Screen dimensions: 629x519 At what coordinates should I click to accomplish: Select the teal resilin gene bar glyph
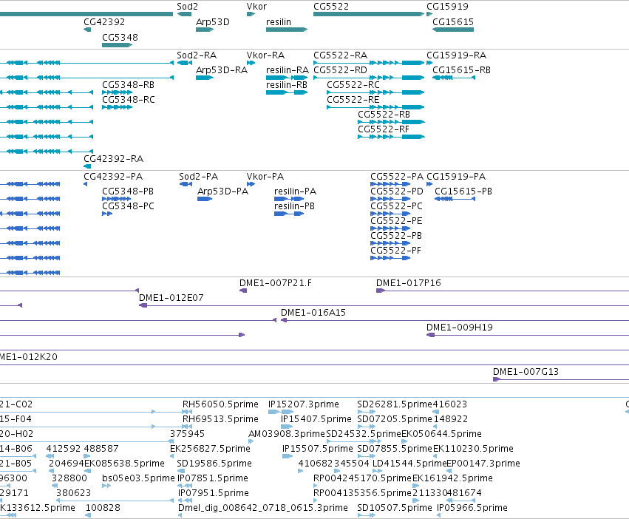click(x=287, y=30)
